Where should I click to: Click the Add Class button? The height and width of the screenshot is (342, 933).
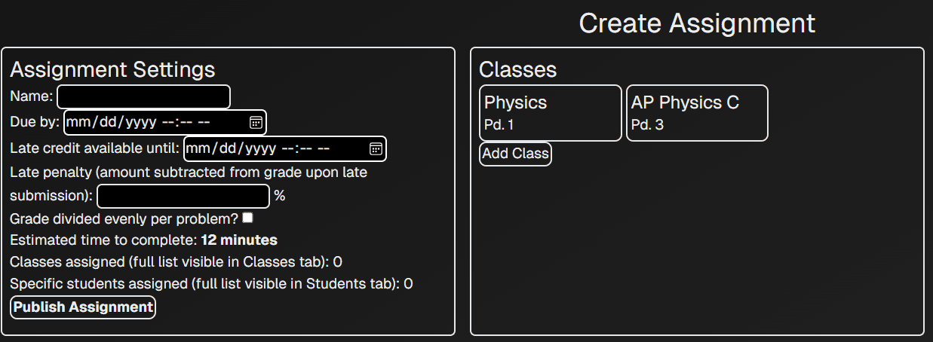515,154
